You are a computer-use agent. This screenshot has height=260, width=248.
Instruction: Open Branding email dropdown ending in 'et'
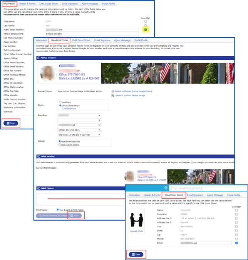click(79, 125)
